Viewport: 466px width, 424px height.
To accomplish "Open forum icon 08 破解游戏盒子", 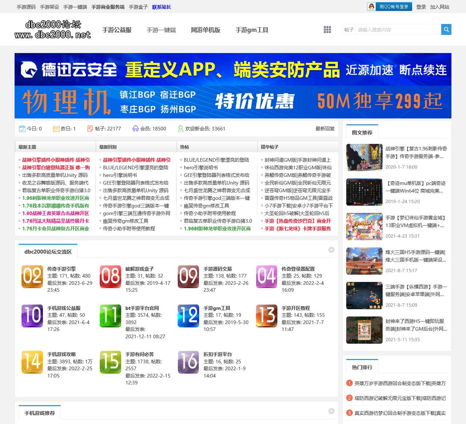I will pyautogui.click(x=110, y=276).
